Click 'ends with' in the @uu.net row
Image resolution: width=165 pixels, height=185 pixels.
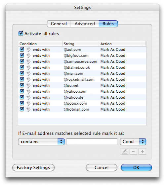pos(41,85)
